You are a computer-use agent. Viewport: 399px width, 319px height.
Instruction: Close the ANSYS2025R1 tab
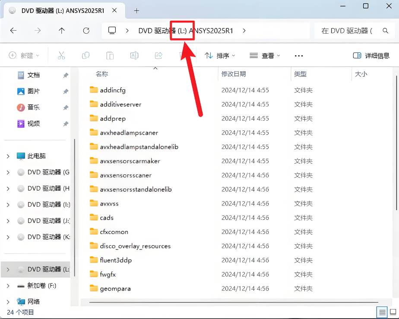[x=114, y=10]
